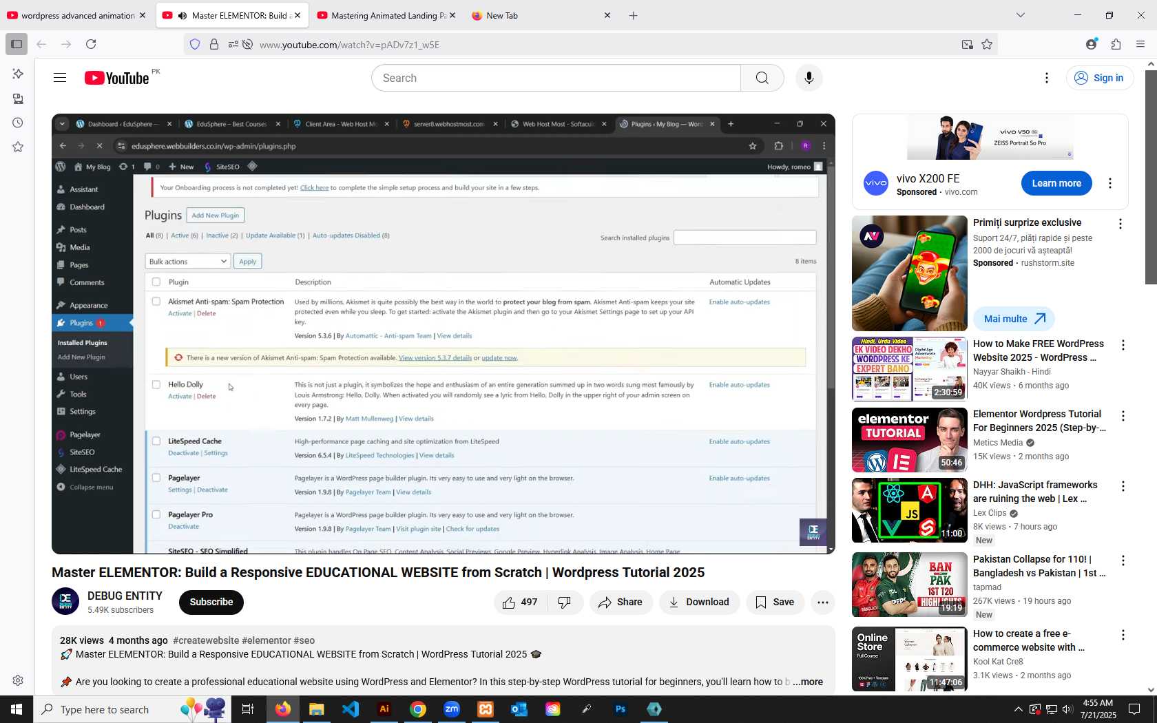Toggle the Firefox sidebar button

tap(17, 44)
